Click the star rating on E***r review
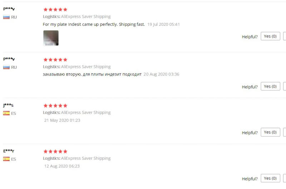The height and width of the screenshot is (189, 286). [x=55, y=151]
